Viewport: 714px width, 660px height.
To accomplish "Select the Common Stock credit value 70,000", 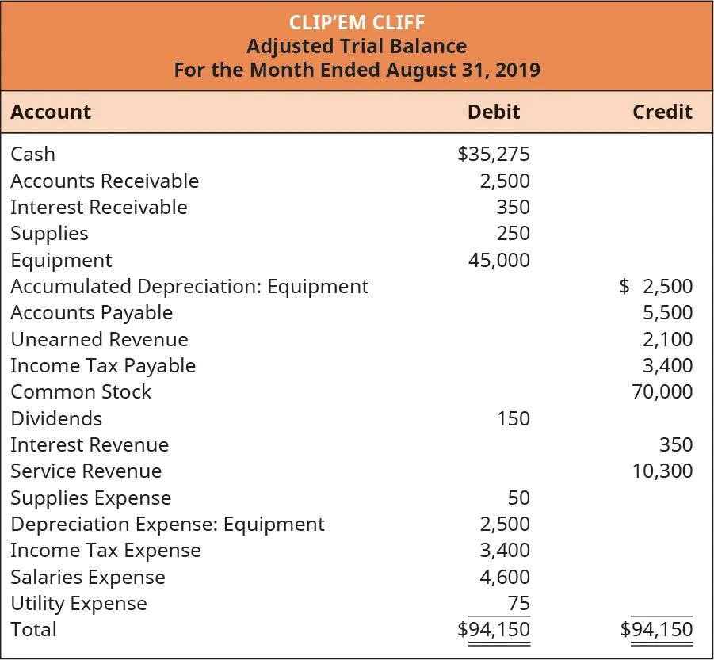I will (662, 392).
